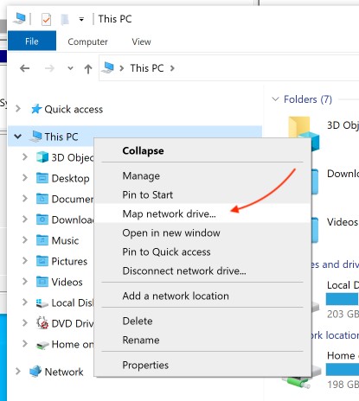
Task: Collapse the Folders (7) group
Action: [275, 99]
